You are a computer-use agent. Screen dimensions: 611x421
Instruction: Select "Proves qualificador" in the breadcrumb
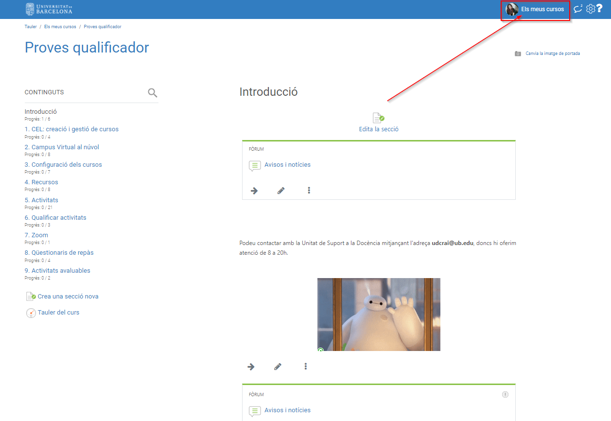pyautogui.click(x=102, y=27)
